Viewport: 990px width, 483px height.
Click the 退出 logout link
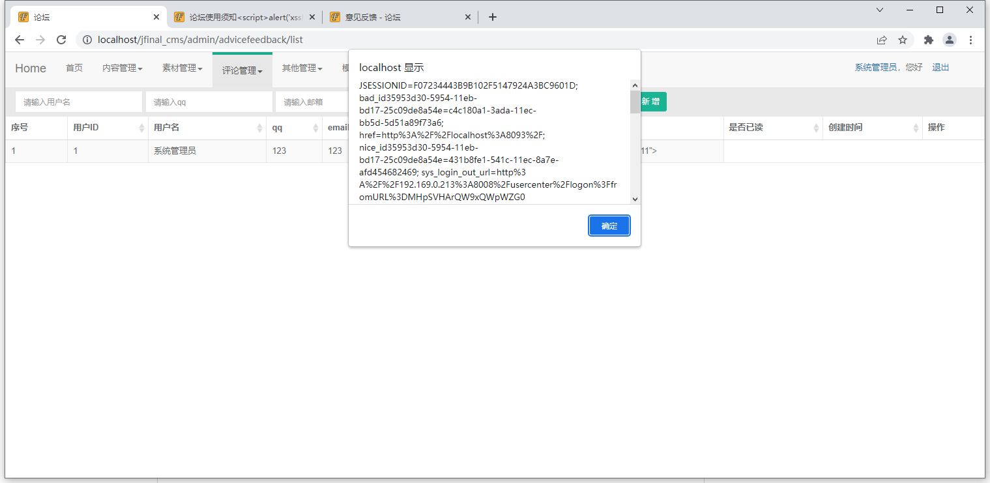coord(940,67)
